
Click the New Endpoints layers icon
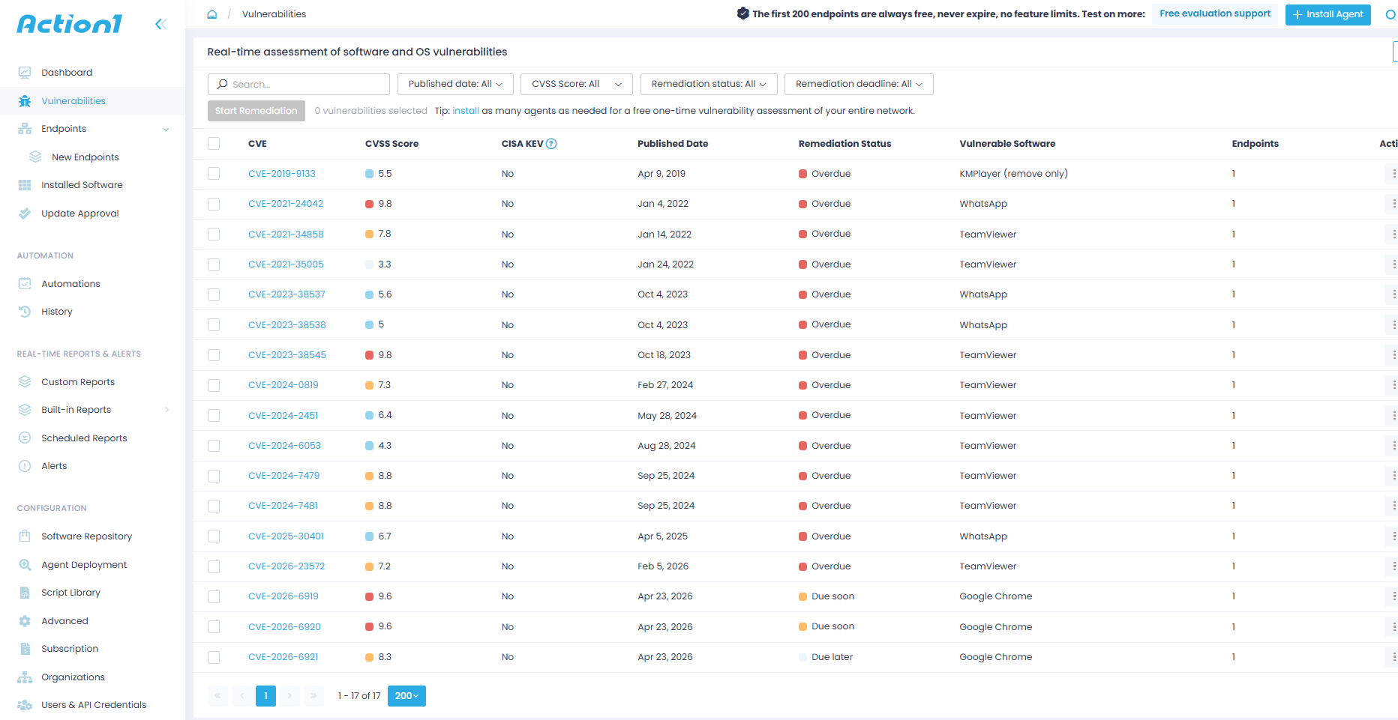click(x=35, y=157)
